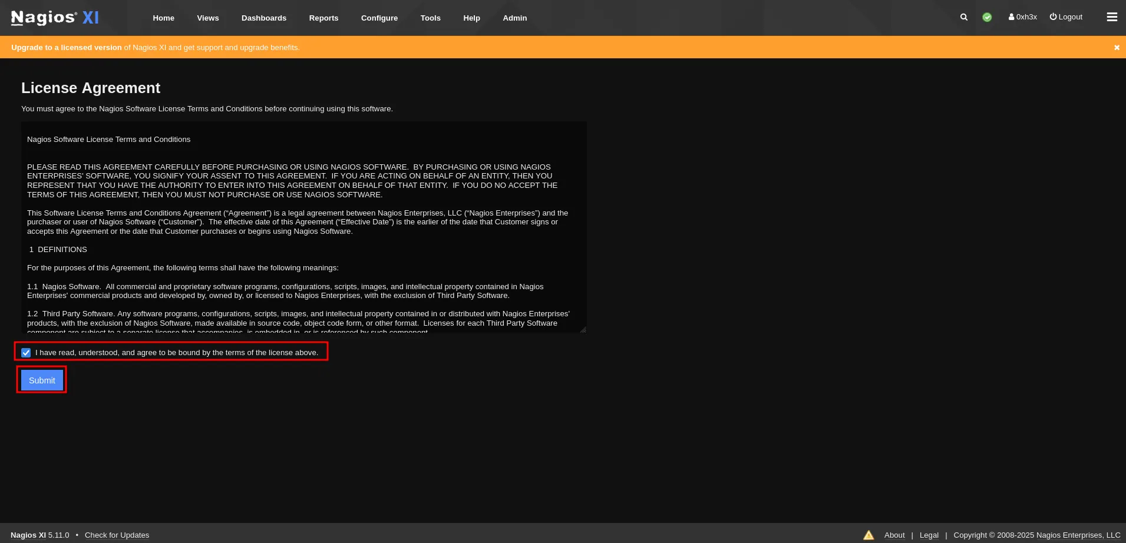Image resolution: width=1126 pixels, height=543 pixels.
Task: Log out using the Logout link
Action: pos(1066,17)
